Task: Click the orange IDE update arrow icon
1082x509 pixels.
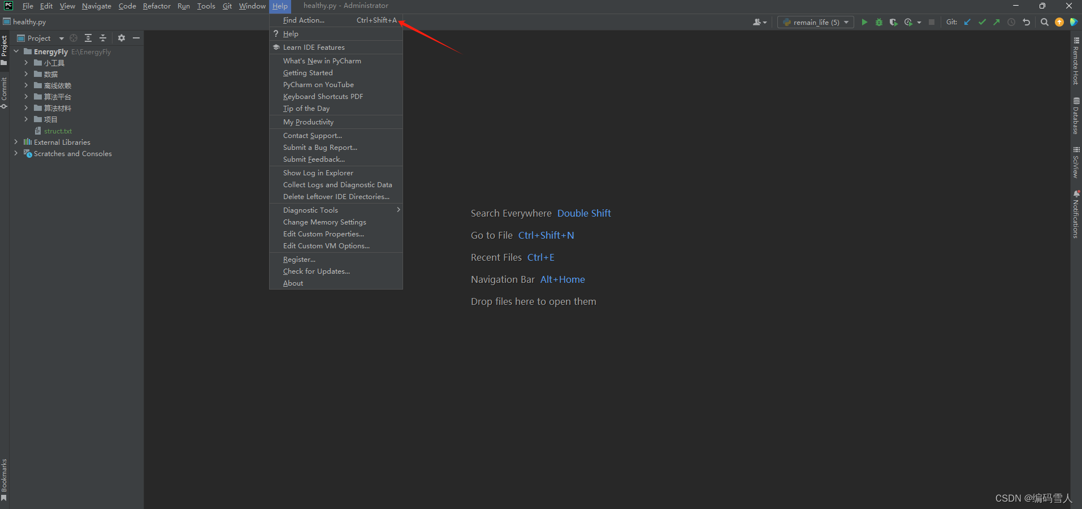Action: [1059, 22]
